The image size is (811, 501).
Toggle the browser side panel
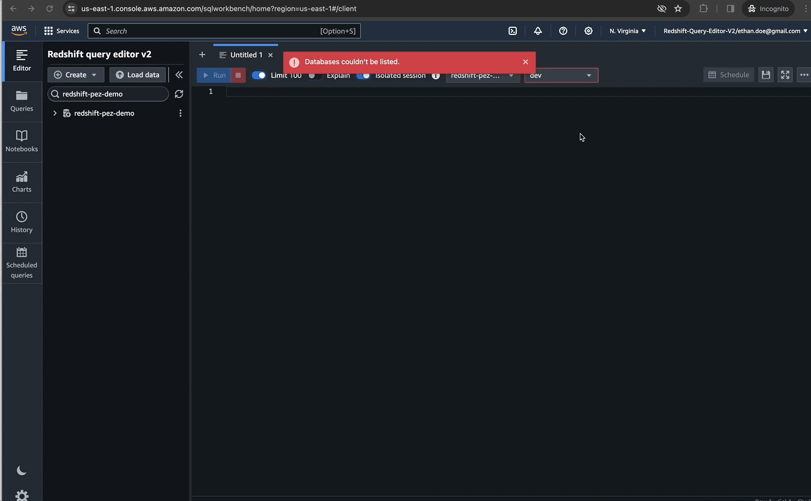tap(731, 9)
